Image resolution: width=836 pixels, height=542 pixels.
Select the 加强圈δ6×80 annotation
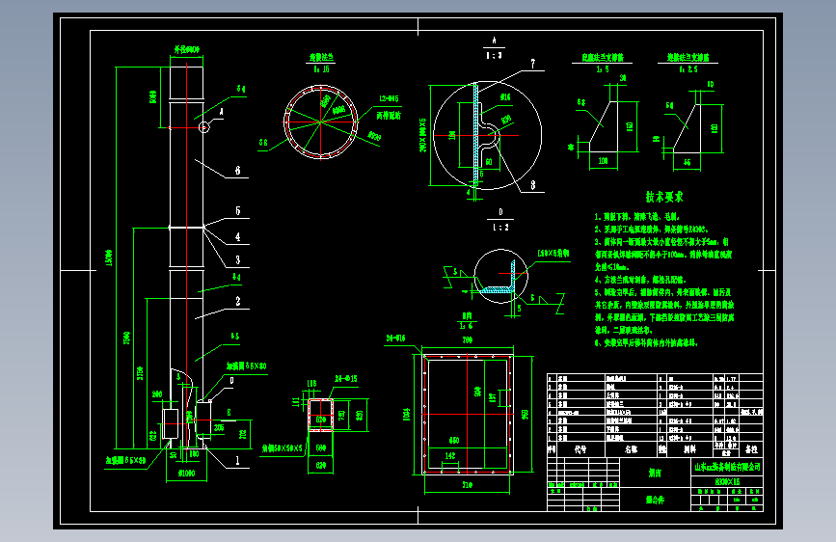[x=246, y=366]
